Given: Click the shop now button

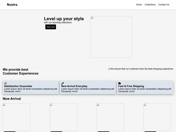Looking at the screenshot, I should (51, 27).
